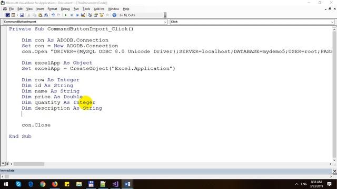The height and width of the screenshot is (189, 337).
Task: Click the Reset stop toolbar icon
Action: click(x=77, y=15)
